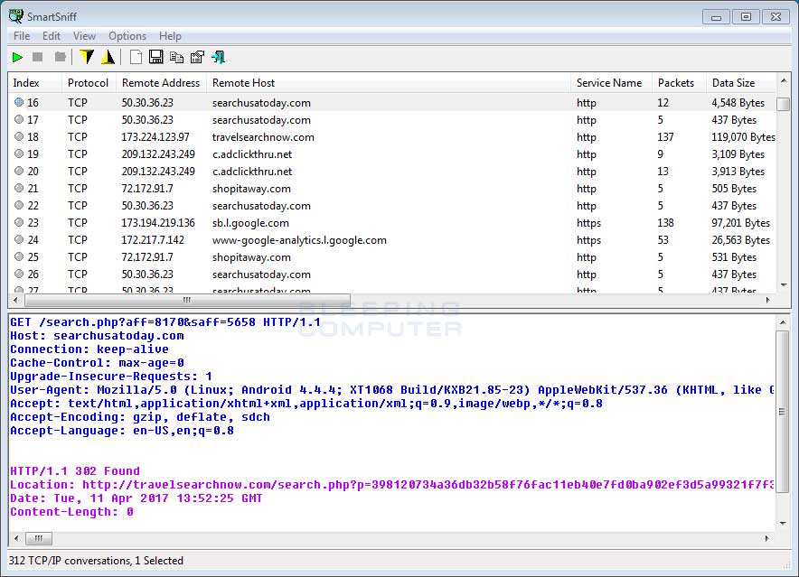Viewport: 799px width, 577px height.
Task: Copy selected items icon in toolbar
Action: (177, 57)
